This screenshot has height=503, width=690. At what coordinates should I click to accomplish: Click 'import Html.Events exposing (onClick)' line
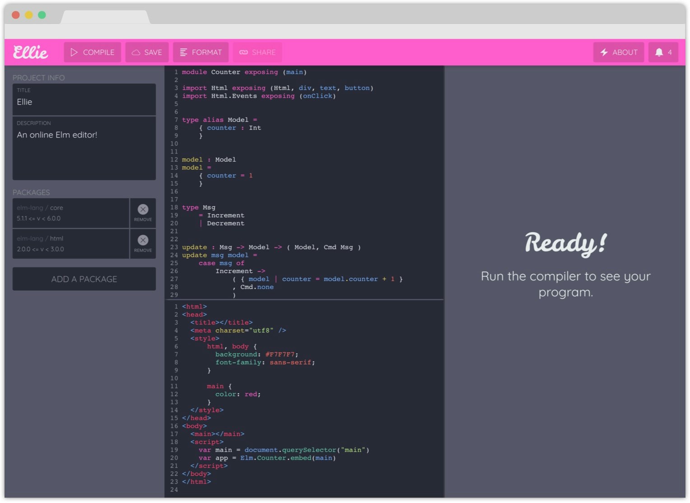tap(259, 96)
